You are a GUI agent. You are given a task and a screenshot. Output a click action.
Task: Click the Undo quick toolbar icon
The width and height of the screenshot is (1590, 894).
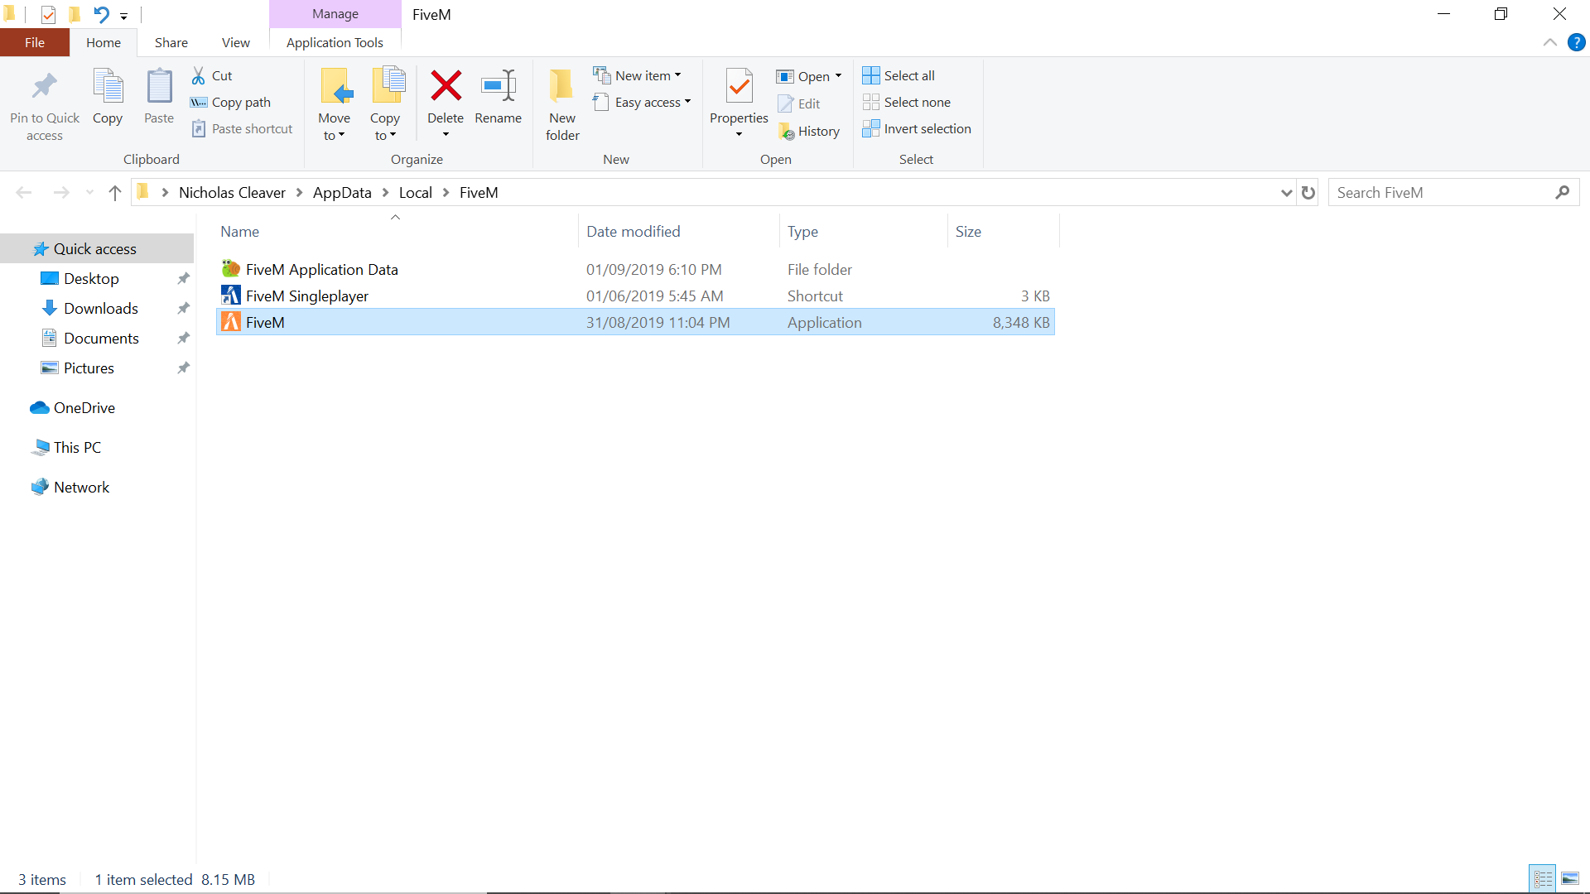tap(101, 14)
